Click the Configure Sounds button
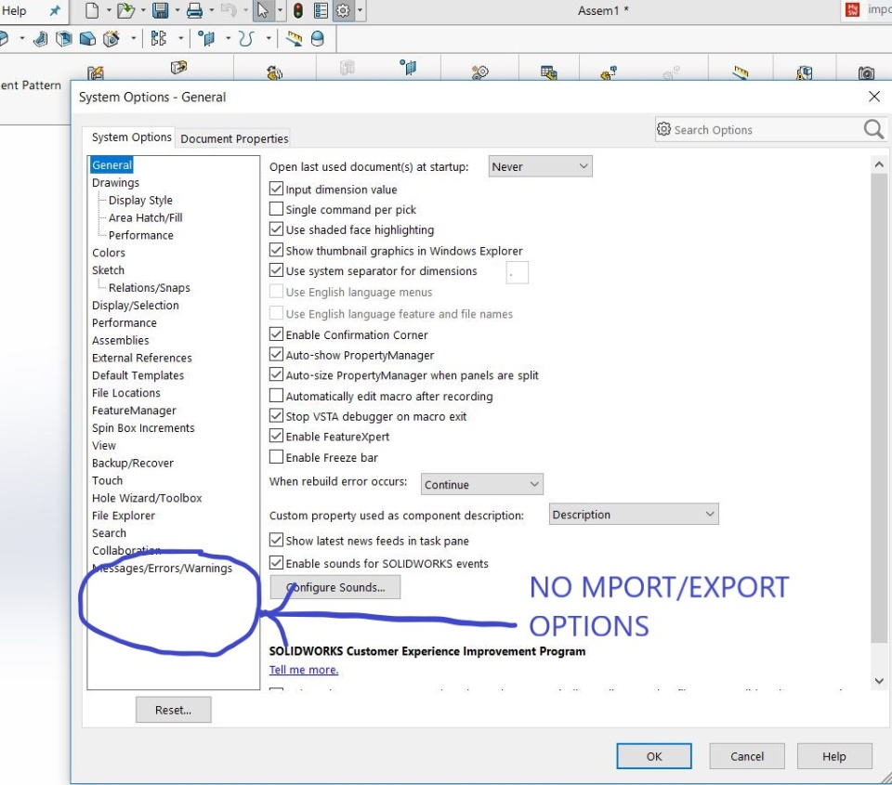The height and width of the screenshot is (785, 892). click(335, 587)
